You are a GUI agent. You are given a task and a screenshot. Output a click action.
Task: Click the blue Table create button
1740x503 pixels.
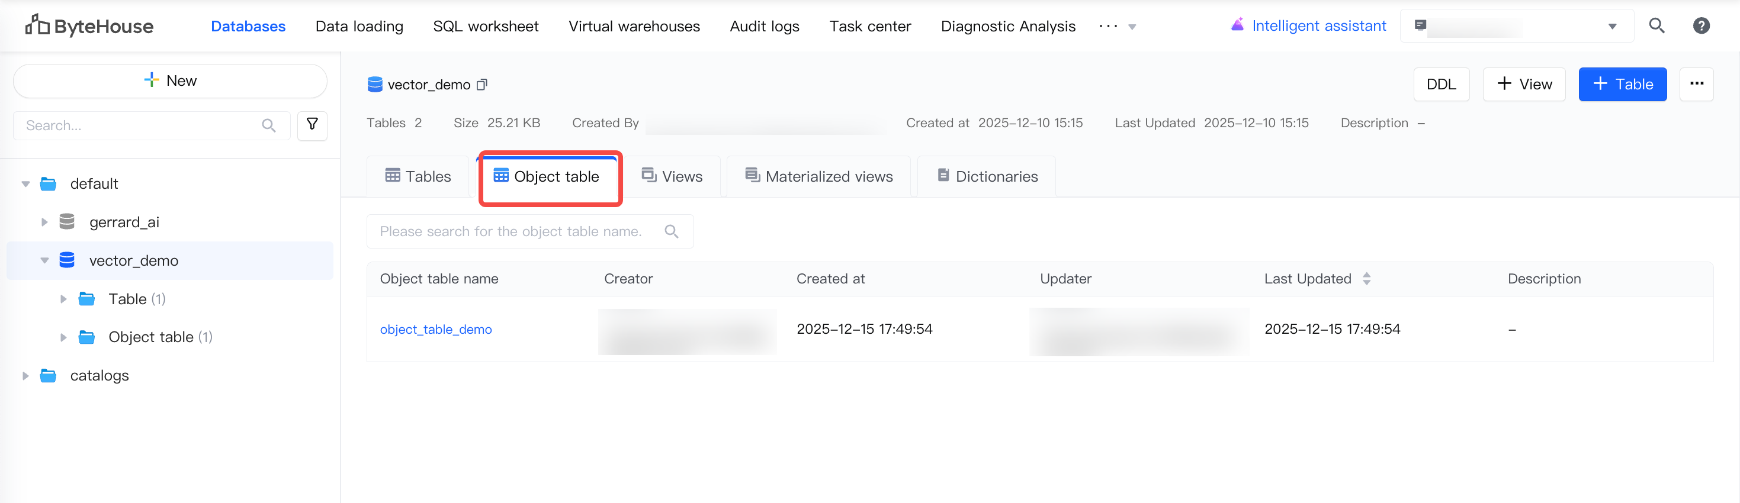(x=1622, y=83)
